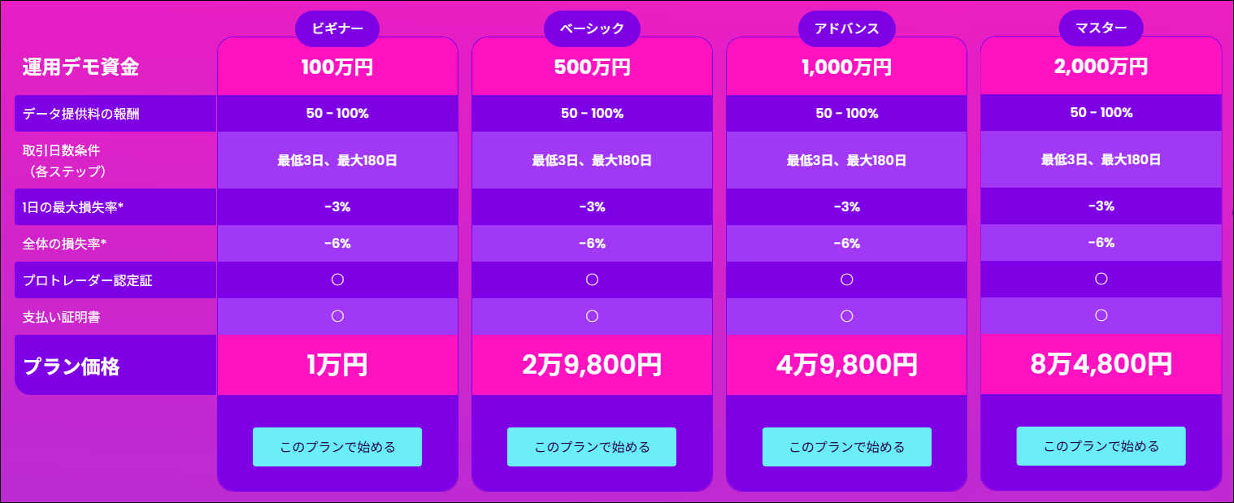Click the プラン価格 row header

tap(72, 366)
